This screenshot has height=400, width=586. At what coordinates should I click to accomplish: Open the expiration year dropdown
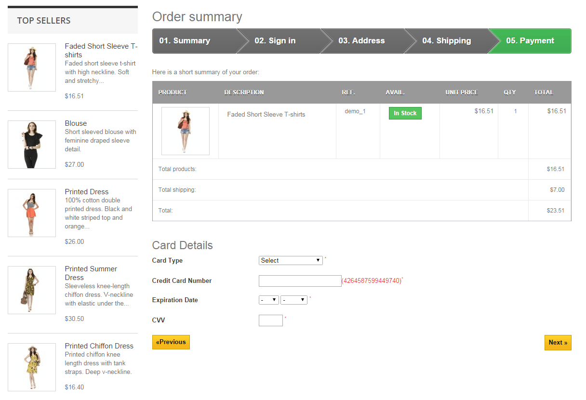coord(293,299)
